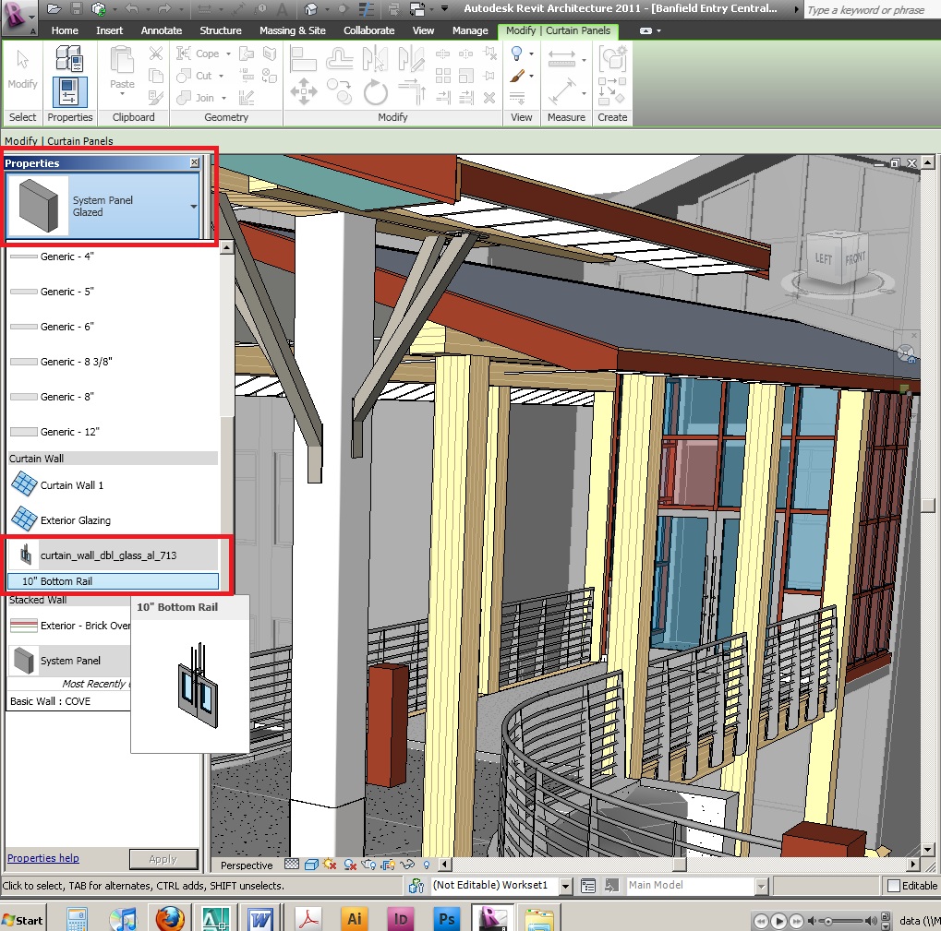Click the paint brush icon in View panel
The height and width of the screenshot is (931, 941).
(518, 77)
